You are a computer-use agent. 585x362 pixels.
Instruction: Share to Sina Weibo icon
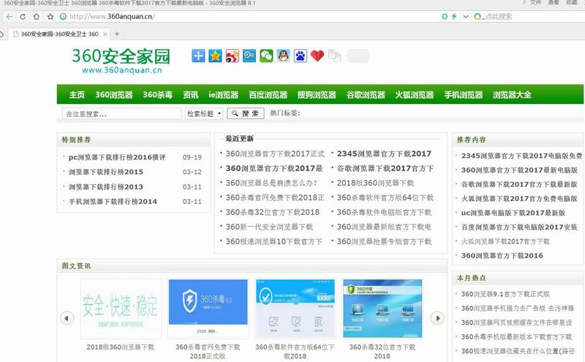pyautogui.click(x=232, y=56)
